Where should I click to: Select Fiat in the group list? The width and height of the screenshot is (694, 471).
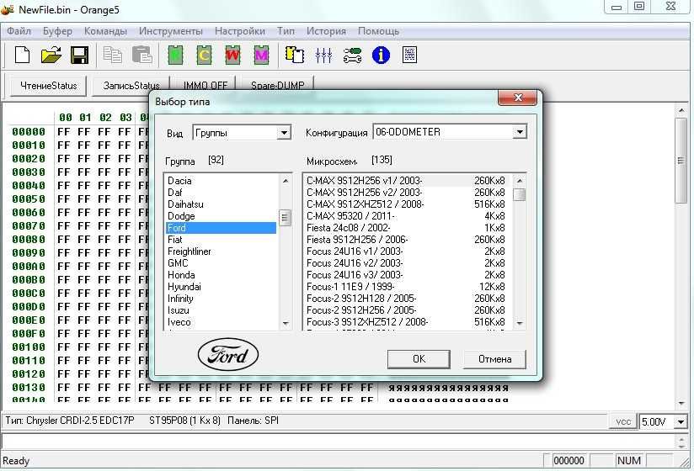click(221, 240)
